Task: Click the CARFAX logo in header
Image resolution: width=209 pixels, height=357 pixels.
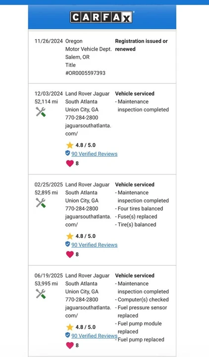Action: (x=102, y=17)
